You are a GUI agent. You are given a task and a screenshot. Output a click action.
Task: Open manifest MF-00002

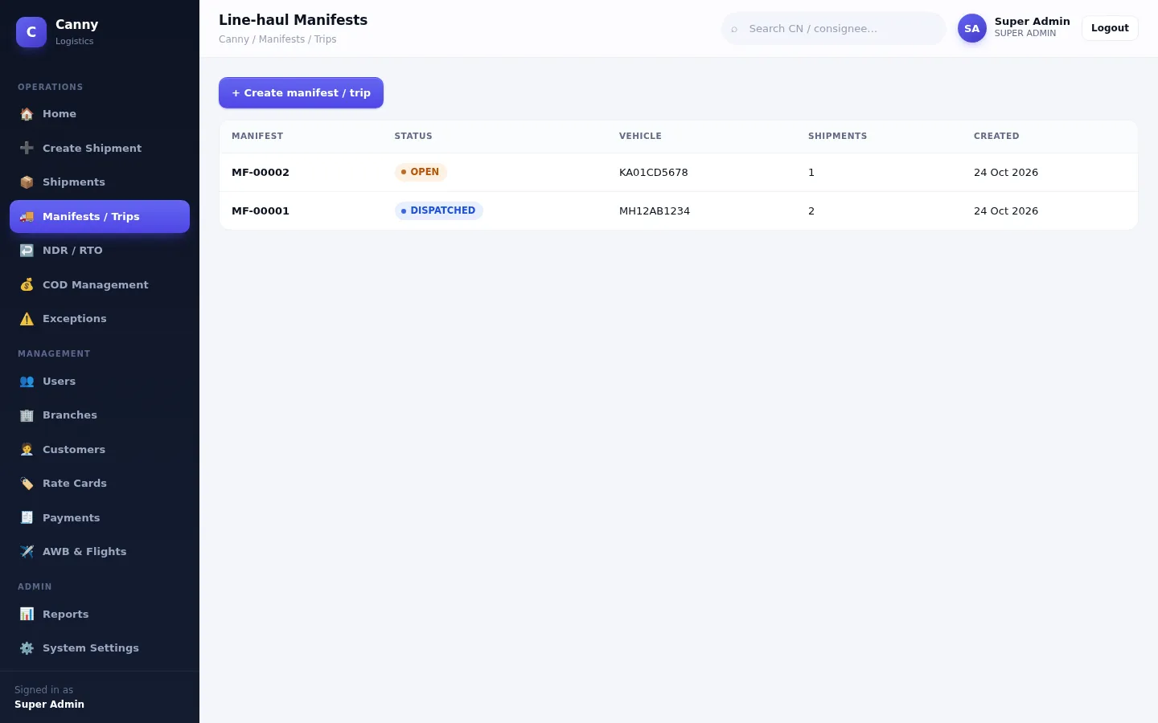(261, 172)
